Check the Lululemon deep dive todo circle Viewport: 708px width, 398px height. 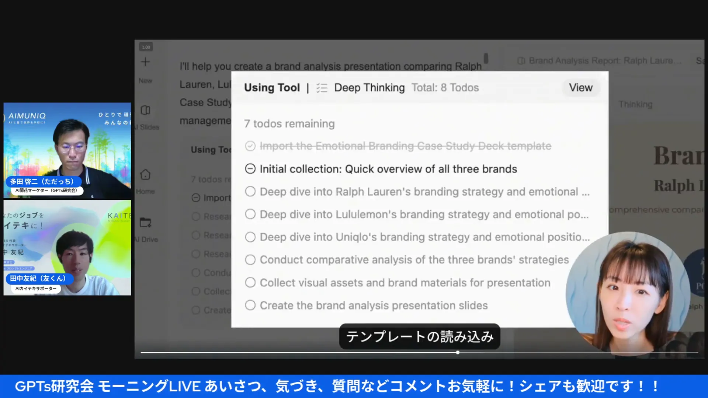(x=250, y=214)
